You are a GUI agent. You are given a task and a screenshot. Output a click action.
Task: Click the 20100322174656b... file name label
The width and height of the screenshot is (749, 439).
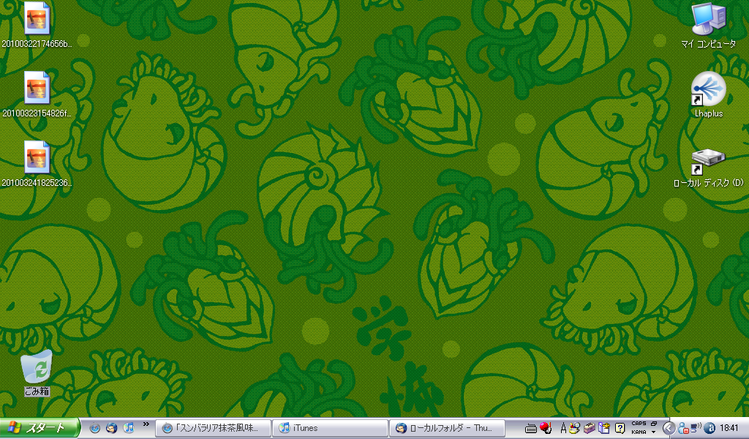tap(37, 44)
